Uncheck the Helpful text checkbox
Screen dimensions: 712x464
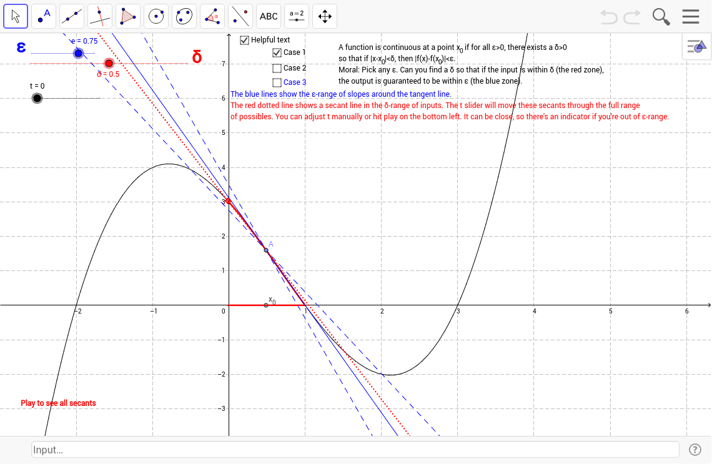click(x=244, y=40)
